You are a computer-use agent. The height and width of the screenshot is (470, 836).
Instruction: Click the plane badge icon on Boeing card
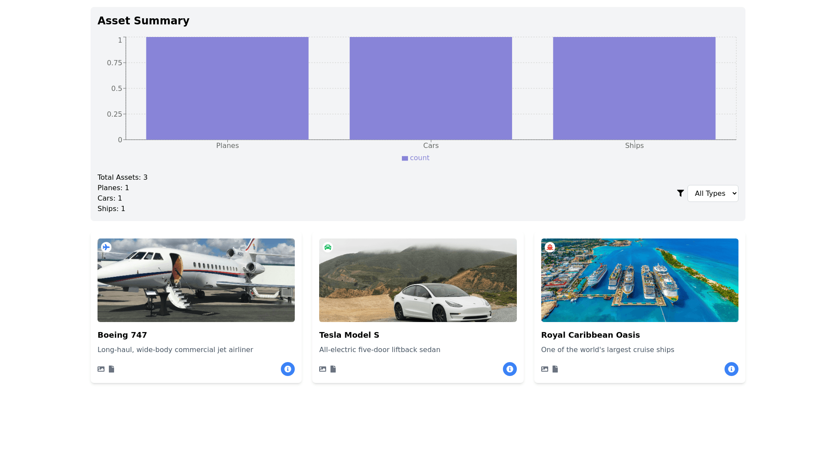pos(106,247)
